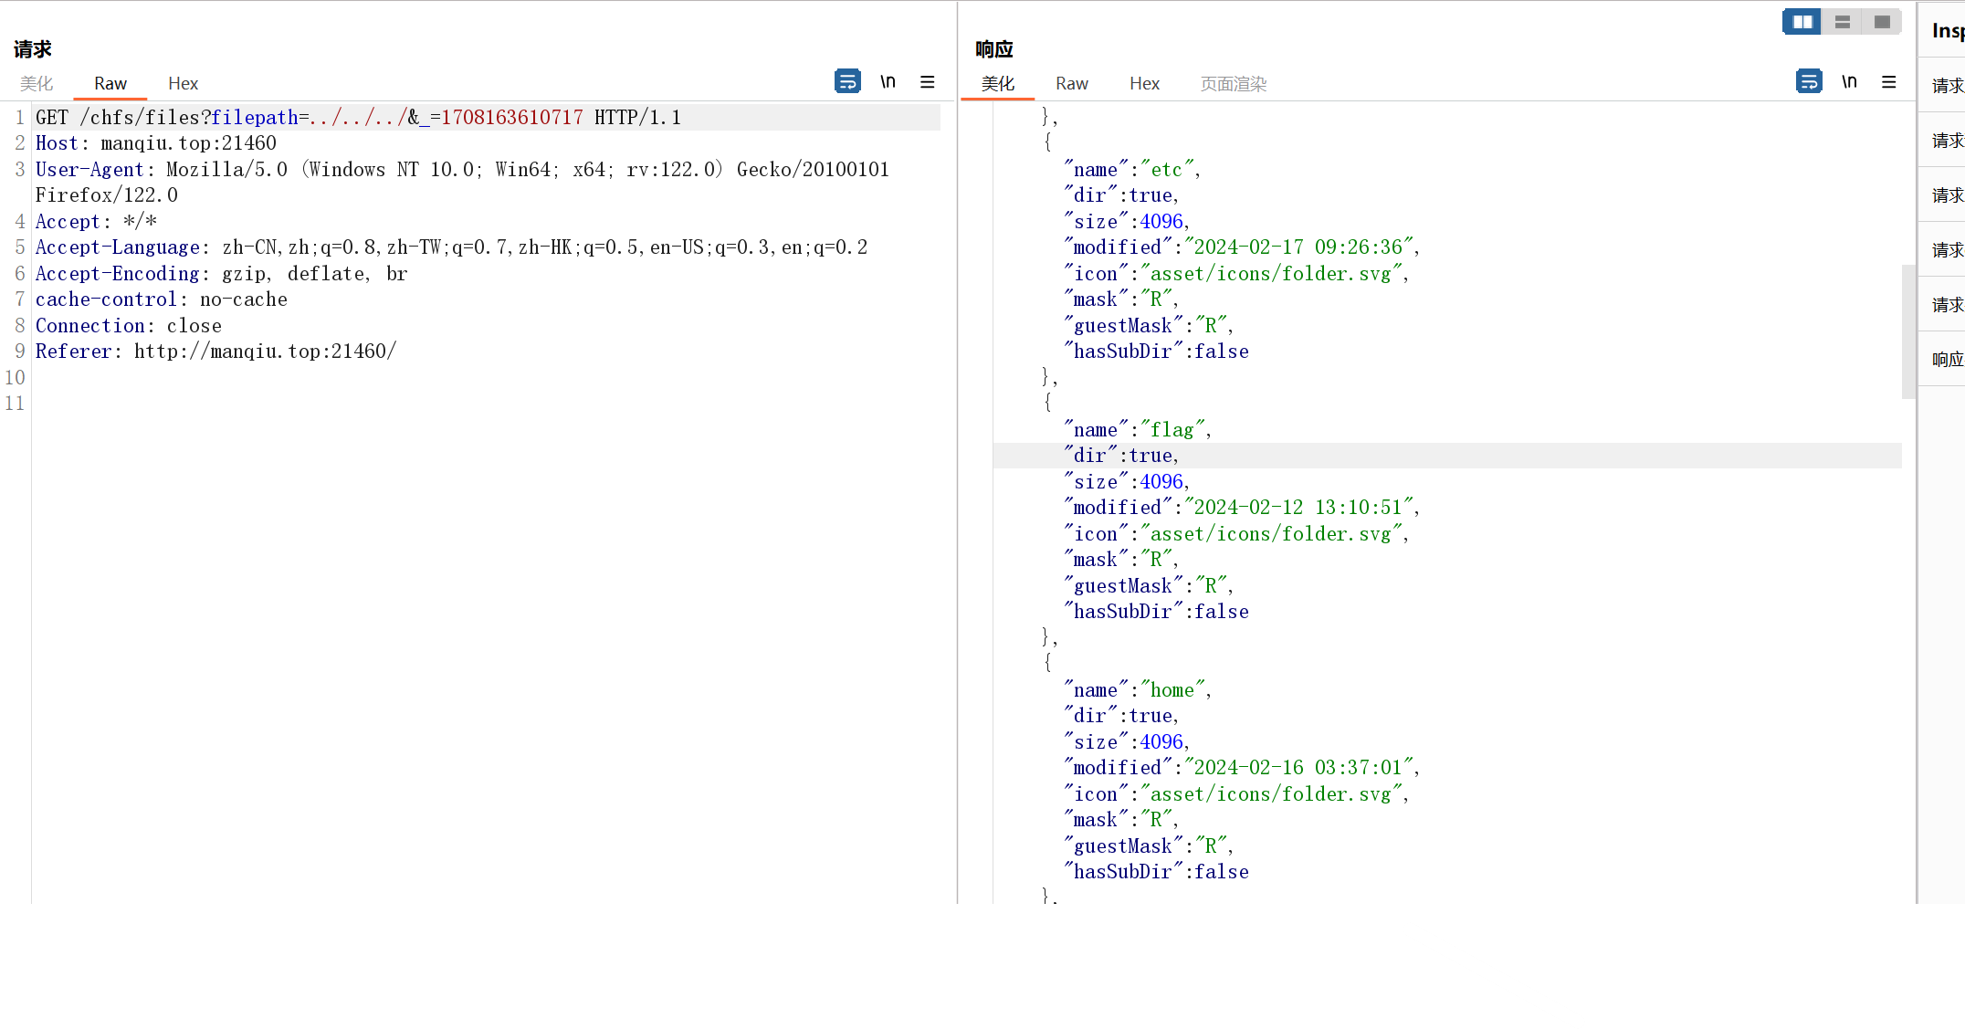
Task: Toggle \n non-printable characters in response panel
Action: pyautogui.click(x=1849, y=82)
